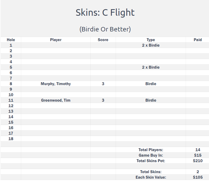
Task: Click the 2 x Birdie cell for hole 5
Action: tap(151, 67)
